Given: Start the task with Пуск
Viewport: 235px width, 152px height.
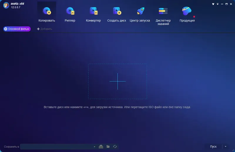Looking at the screenshot, I should (x=213, y=147).
